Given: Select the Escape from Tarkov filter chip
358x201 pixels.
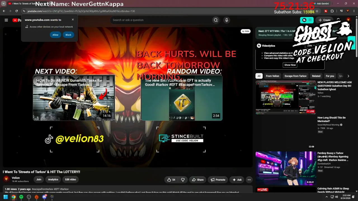Looking at the screenshot, I should (296, 76).
